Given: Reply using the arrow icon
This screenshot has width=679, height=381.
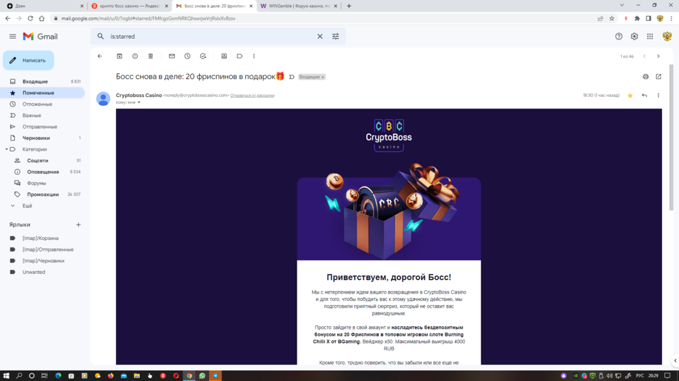Looking at the screenshot, I should tap(644, 96).
